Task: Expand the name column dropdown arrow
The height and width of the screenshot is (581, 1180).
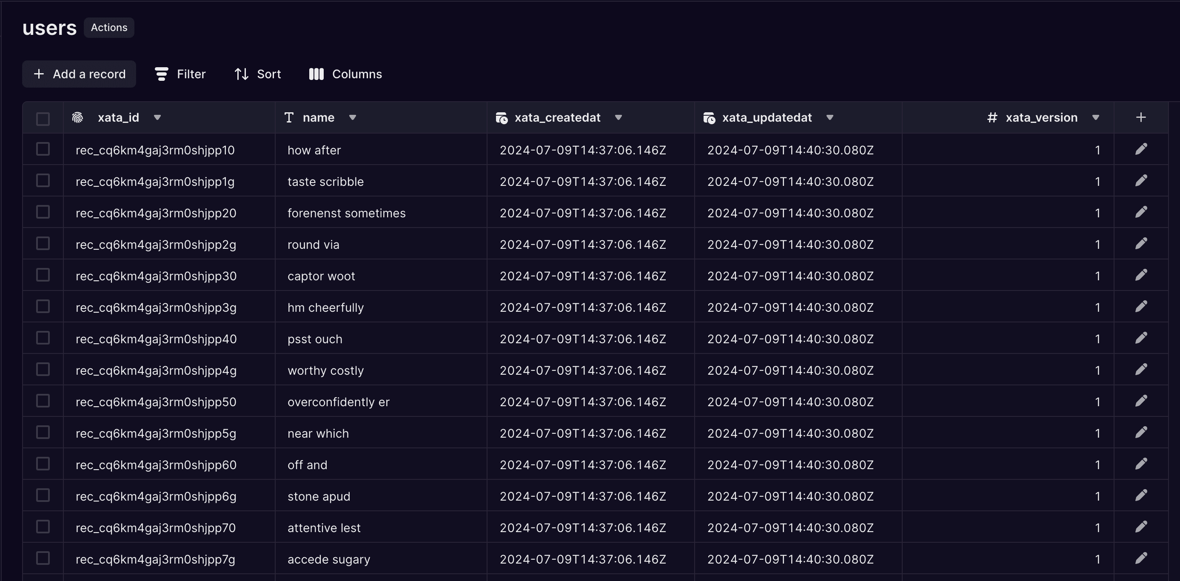Action: tap(352, 118)
